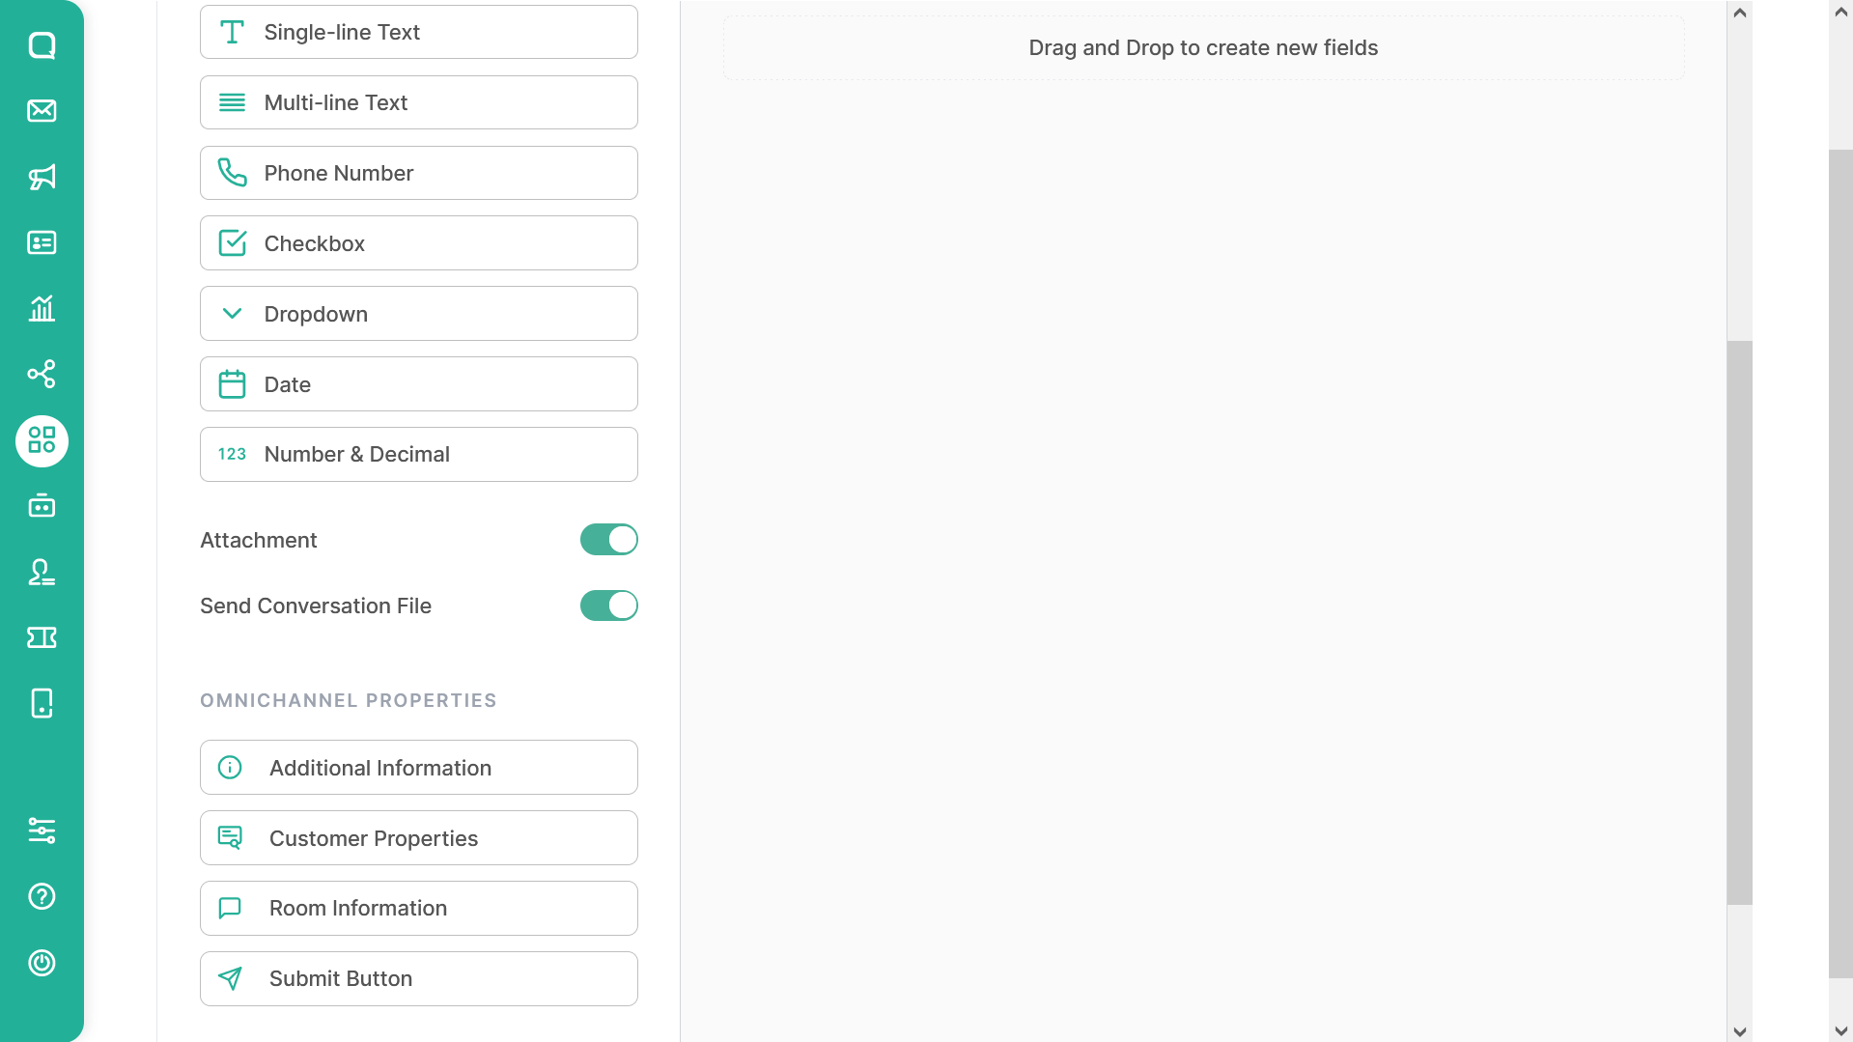Open the analytics chart sidebar icon
Image resolution: width=1853 pixels, height=1042 pixels.
pyautogui.click(x=42, y=308)
